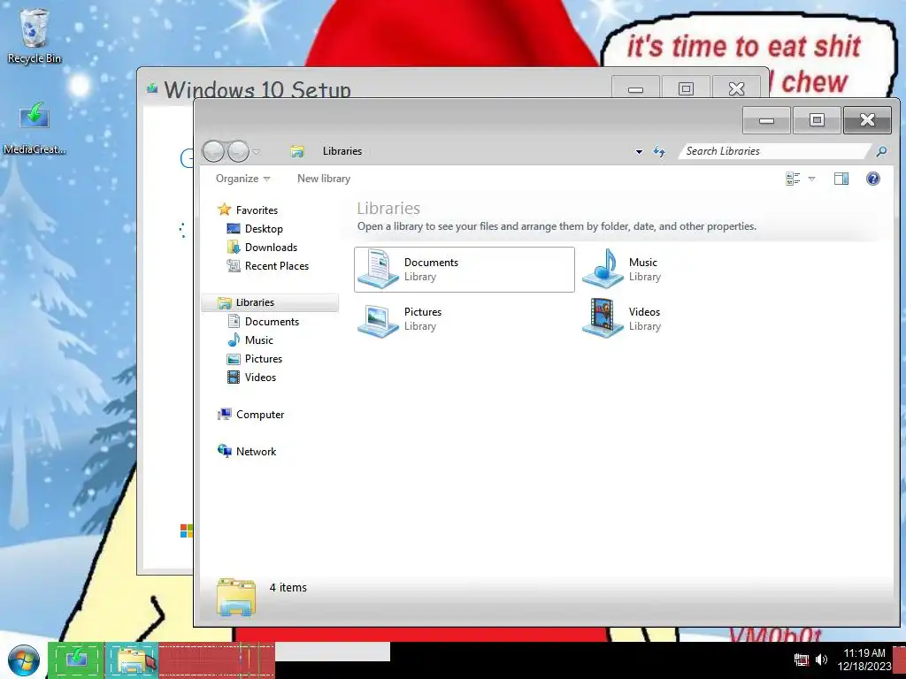Select the Music library icon
The width and height of the screenshot is (906, 679).
tap(603, 269)
